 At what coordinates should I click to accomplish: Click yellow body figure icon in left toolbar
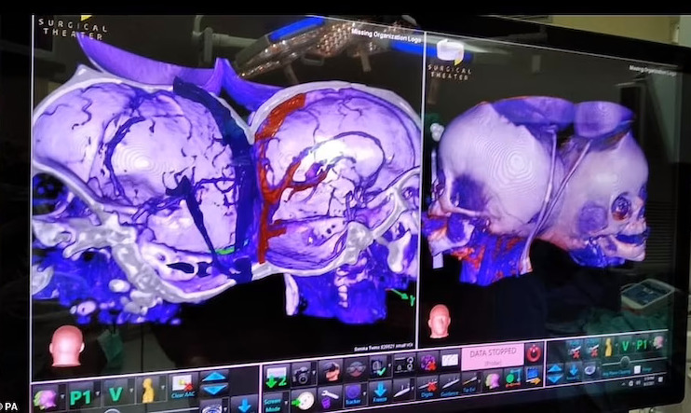point(148,391)
